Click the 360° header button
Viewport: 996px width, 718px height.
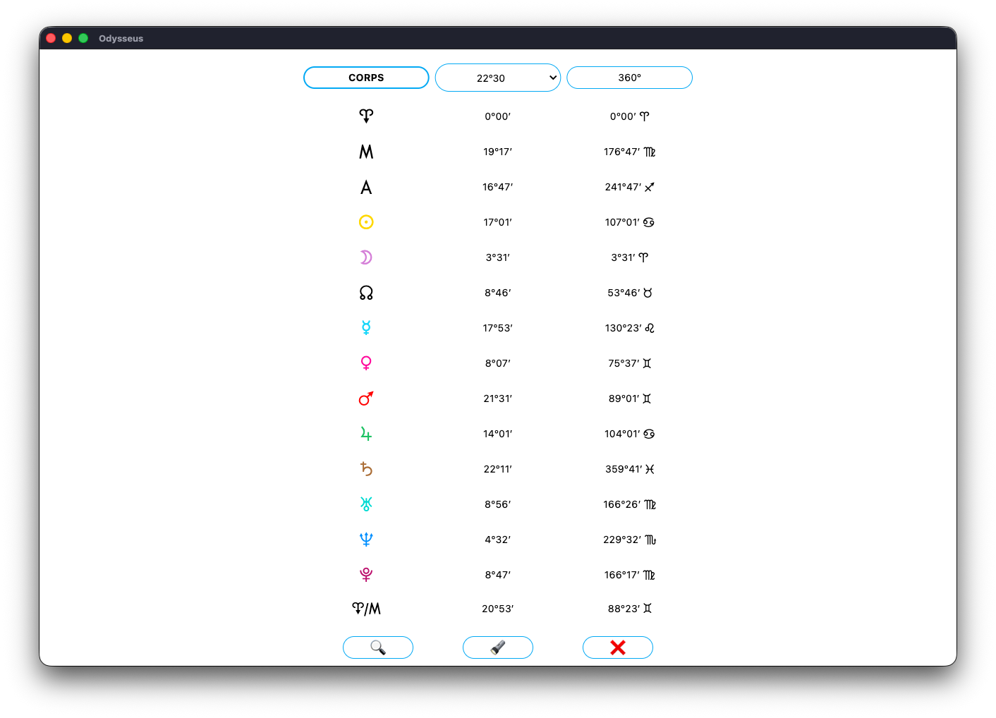[x=629, y=78]
